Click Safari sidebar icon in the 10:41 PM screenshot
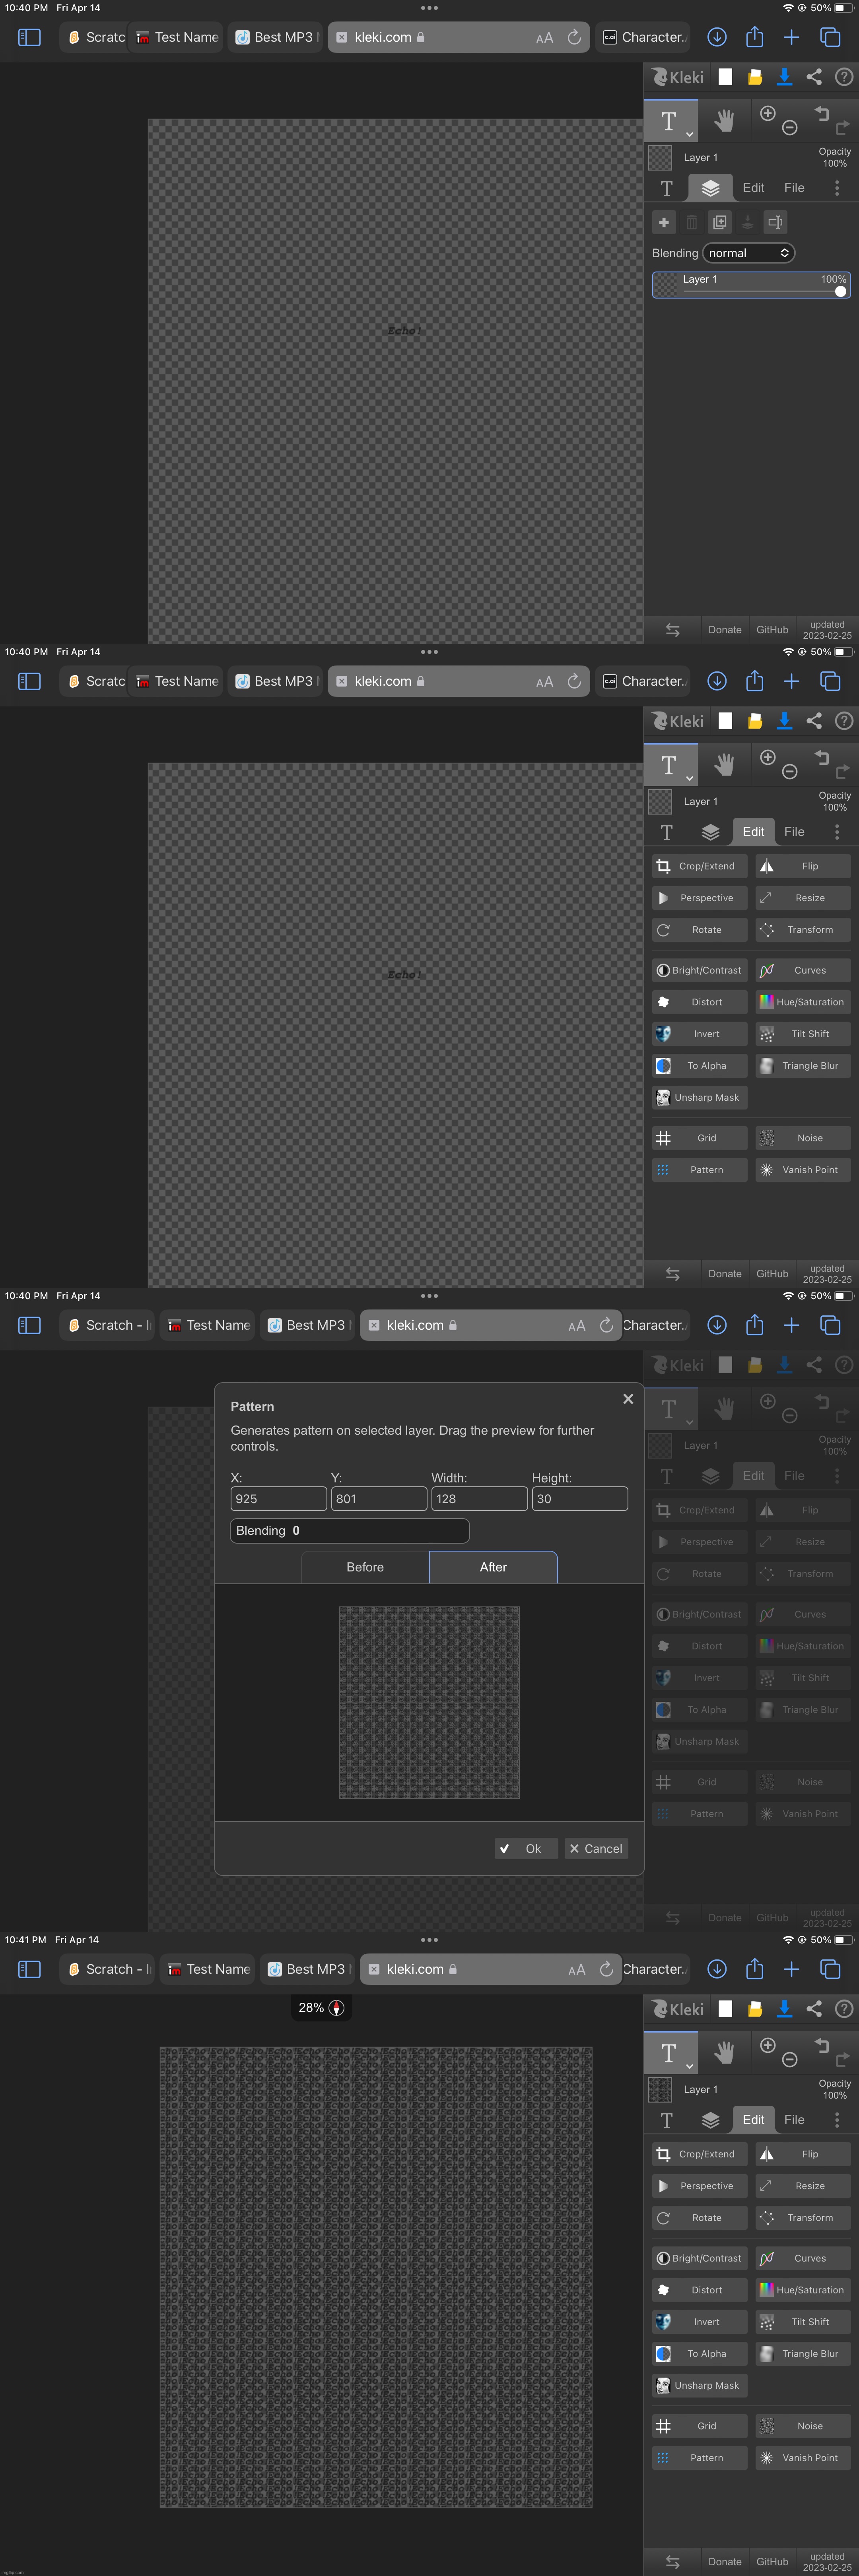859x2576 pixels. pos(30,1969)
